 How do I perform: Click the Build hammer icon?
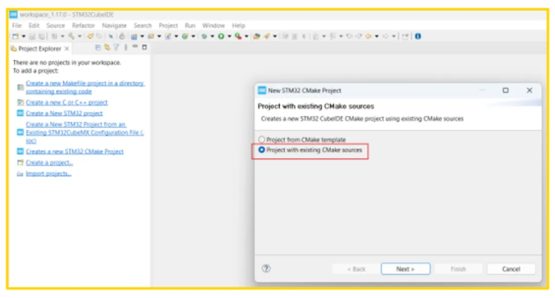pyautogui.click(x=71, y=36)
